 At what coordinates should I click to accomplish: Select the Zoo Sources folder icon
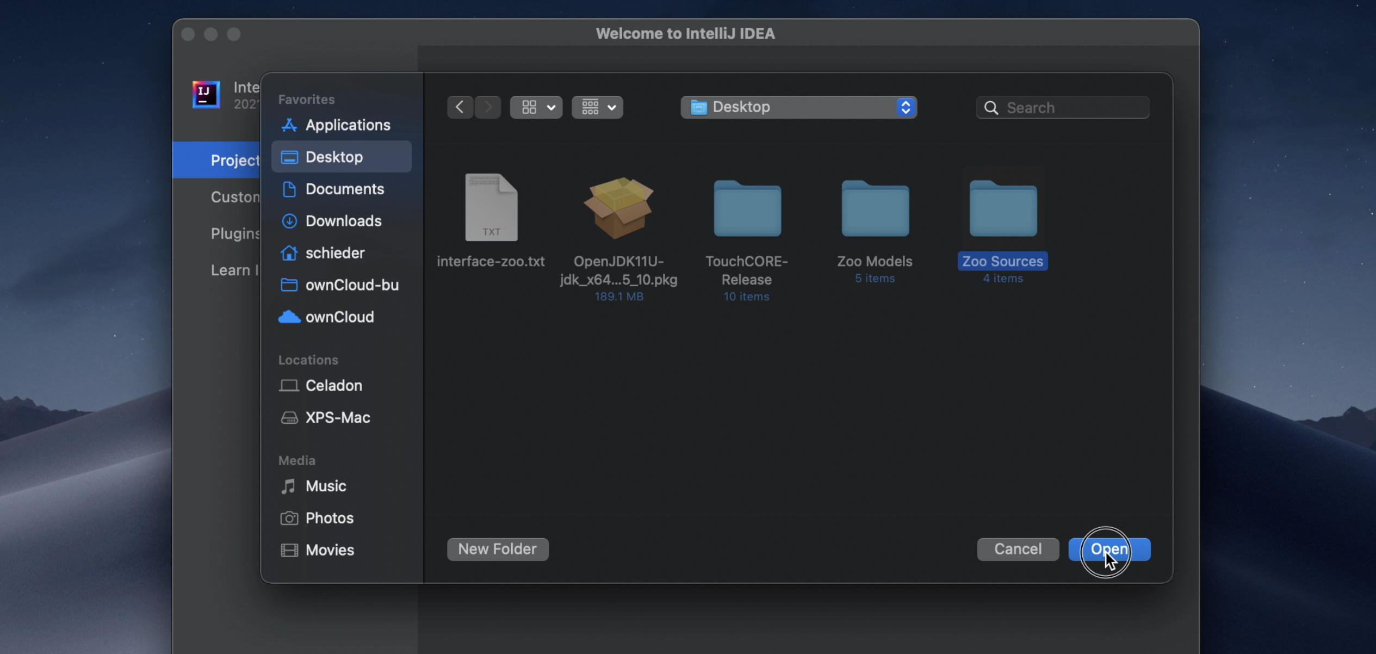click(x=1002, y=209)
